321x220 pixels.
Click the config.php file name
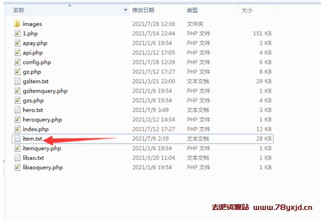[x=37, y=62]
